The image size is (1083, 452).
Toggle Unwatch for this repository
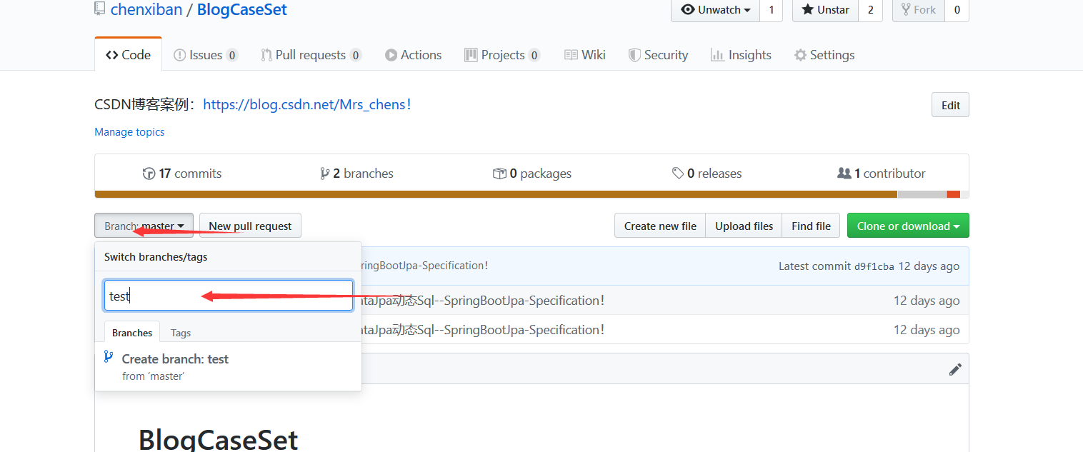[715, 10]
